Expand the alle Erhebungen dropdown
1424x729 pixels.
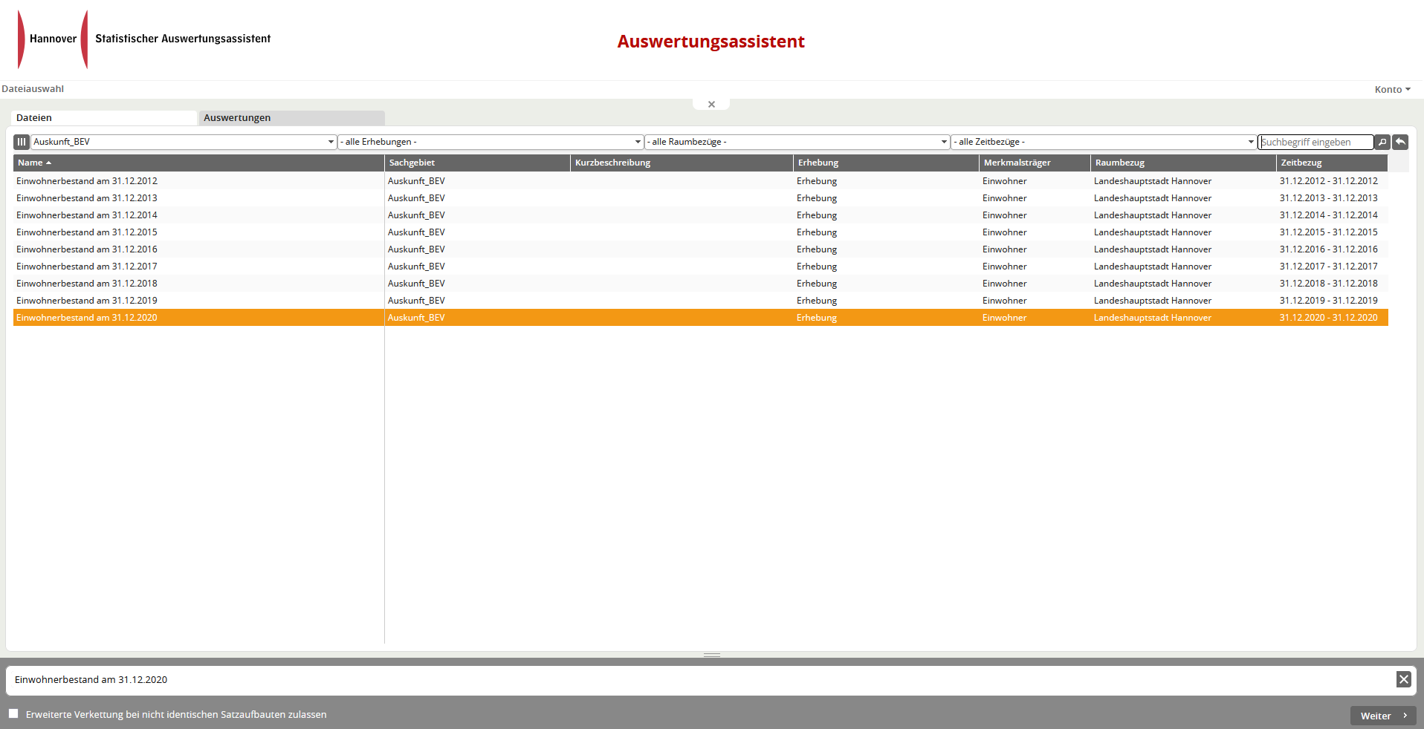point(491,142)
